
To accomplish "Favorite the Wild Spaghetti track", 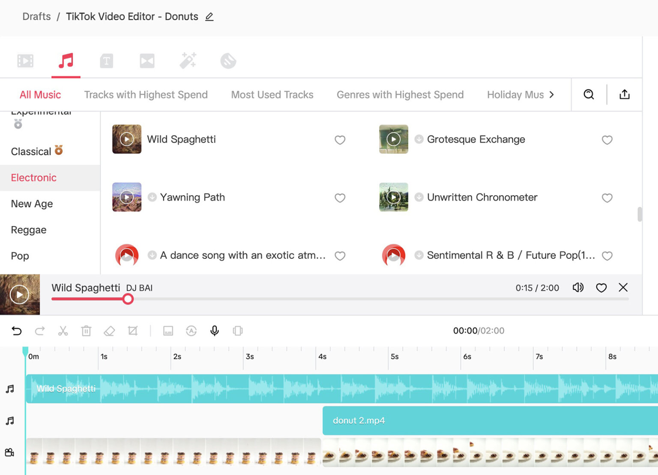I will (340, 140).
